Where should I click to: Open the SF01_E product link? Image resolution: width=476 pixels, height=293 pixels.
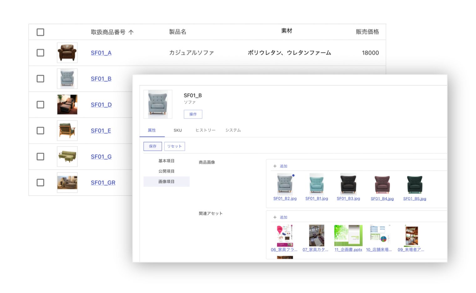pos(101,131)
